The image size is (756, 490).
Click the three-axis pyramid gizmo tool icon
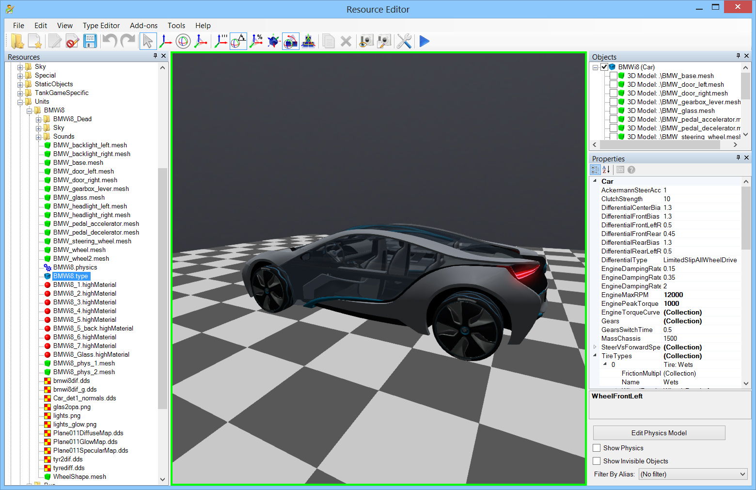pyautogui.click(x=201, y=41)
